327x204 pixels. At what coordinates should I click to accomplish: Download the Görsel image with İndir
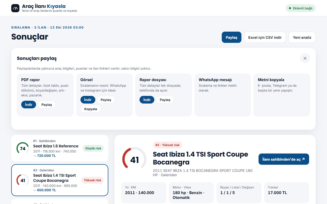pos(88,100)
